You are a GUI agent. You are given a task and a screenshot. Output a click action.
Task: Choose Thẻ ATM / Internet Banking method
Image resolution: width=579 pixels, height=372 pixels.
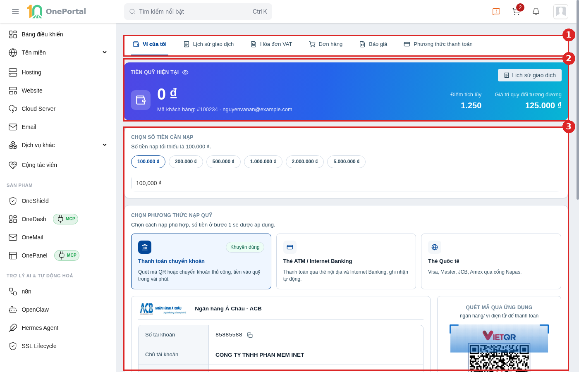pyautogui.click(x=346, y=262)
